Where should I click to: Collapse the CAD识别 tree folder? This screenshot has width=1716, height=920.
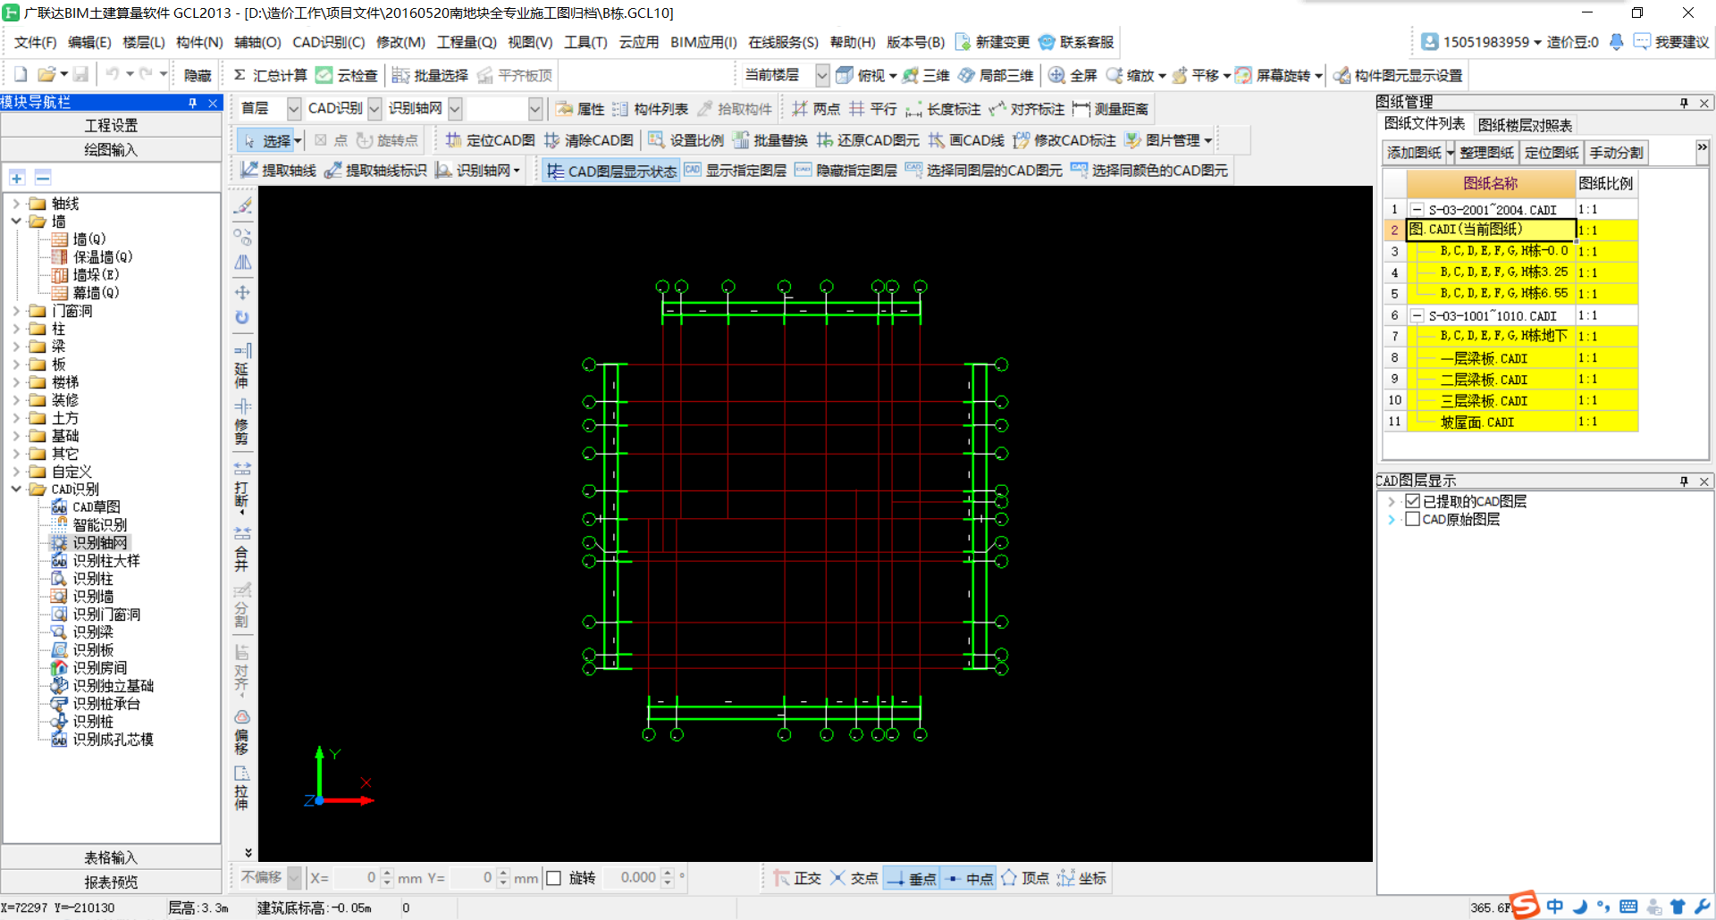coord(16,489)
